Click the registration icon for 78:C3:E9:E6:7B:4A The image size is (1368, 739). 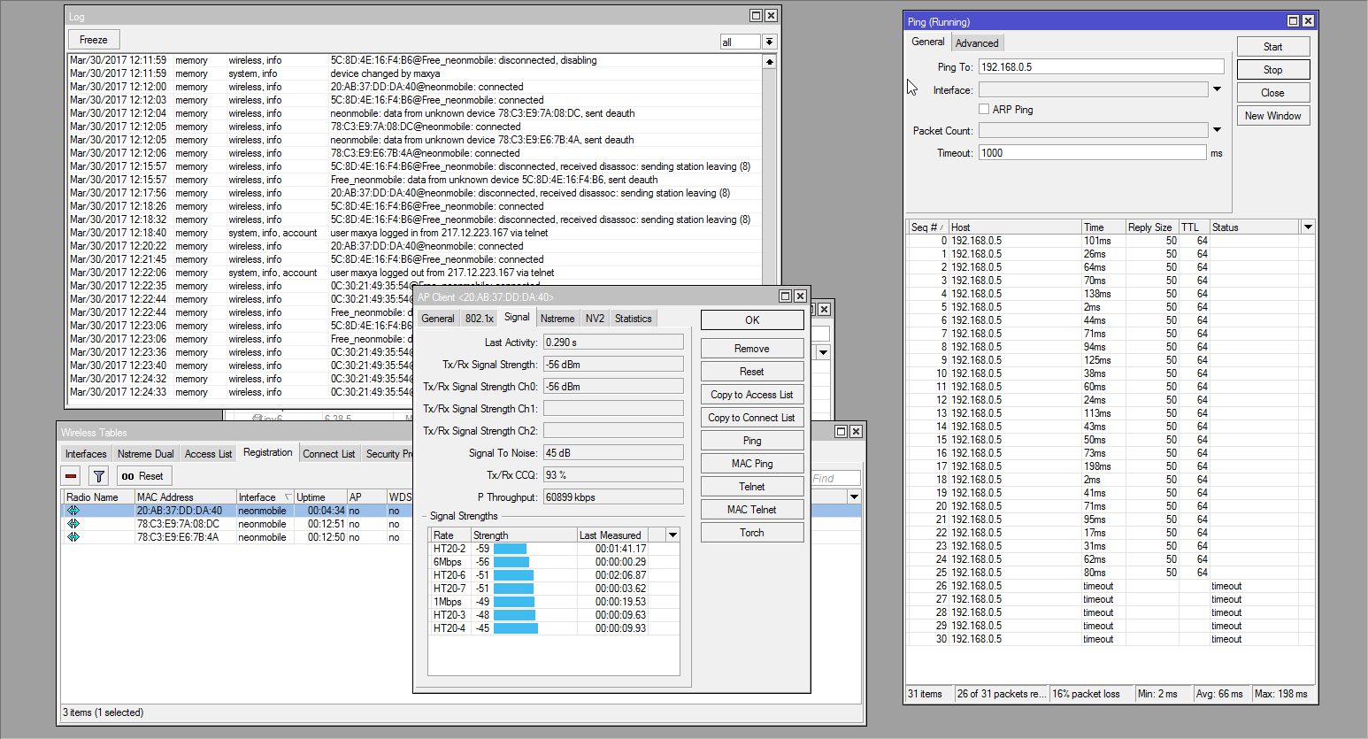pos(73,537)
